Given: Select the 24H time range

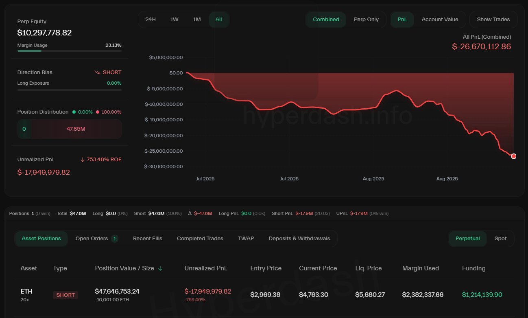Looking at the screenshot, I should [x=151, y=20].
